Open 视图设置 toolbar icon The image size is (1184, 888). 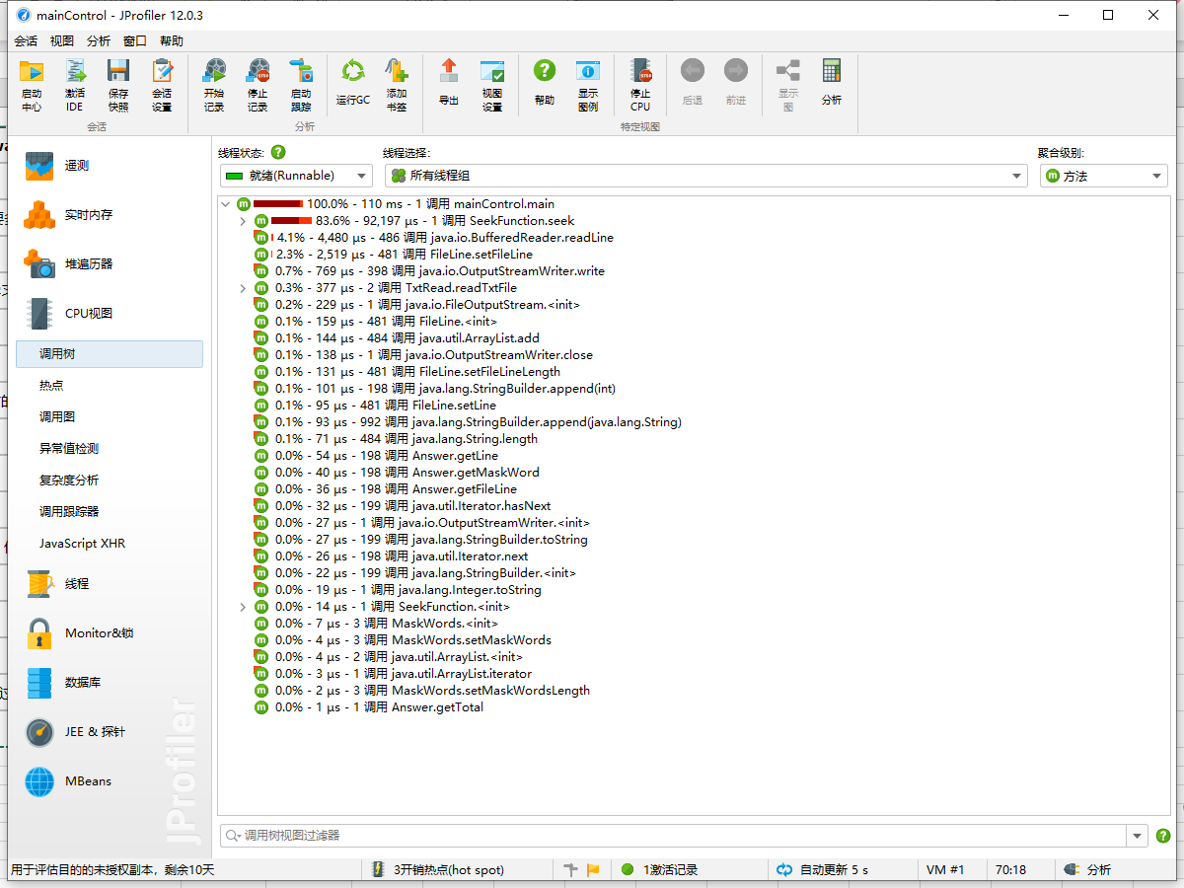(x=492, y=85)
